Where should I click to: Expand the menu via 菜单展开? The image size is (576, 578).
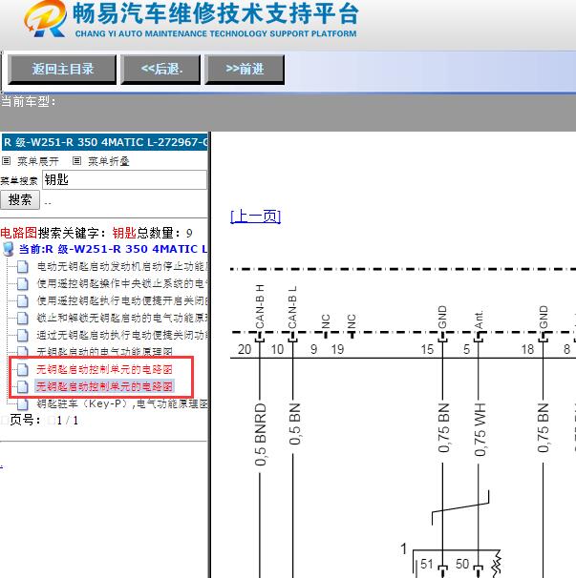tap(38, 161)
